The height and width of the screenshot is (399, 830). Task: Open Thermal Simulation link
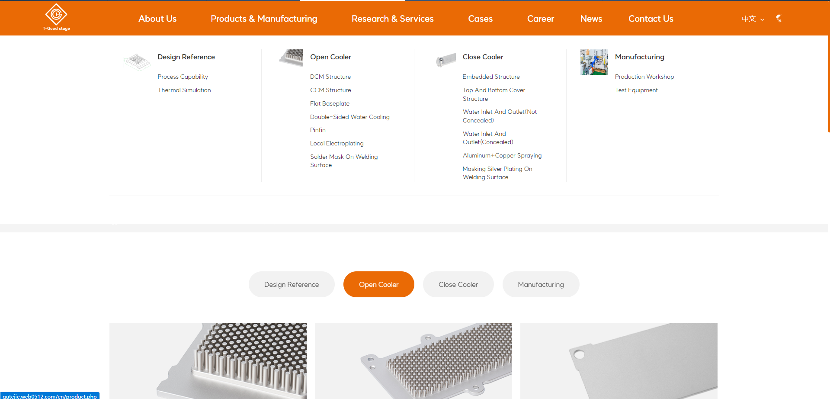point(184,90)
